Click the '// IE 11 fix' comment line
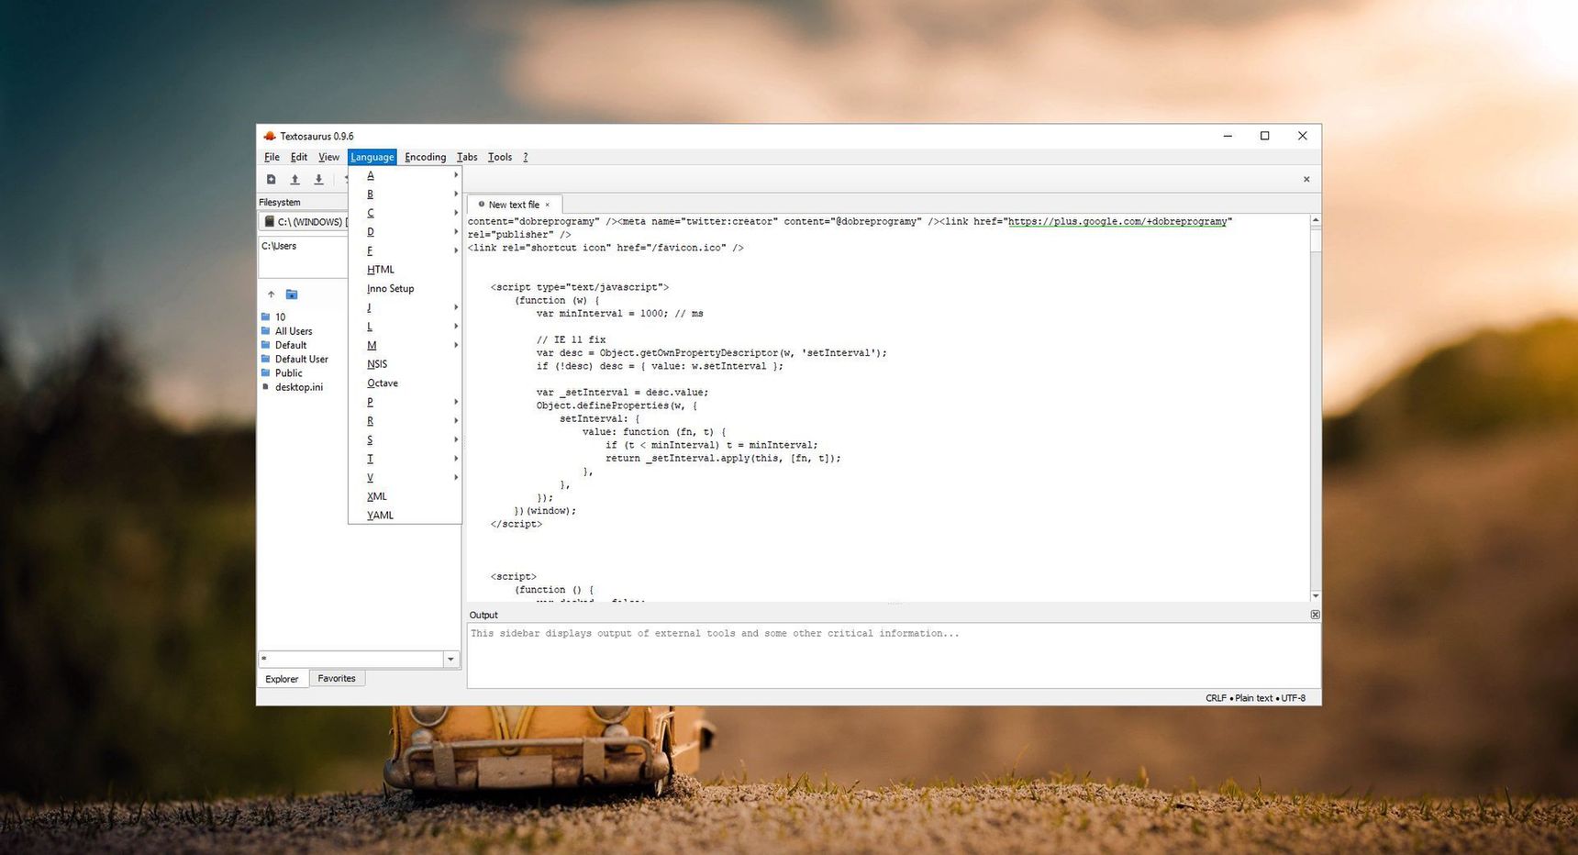 point(571,340)
